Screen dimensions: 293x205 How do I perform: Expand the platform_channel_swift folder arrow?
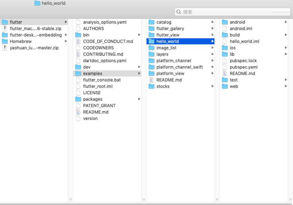(x=213, y=67)
